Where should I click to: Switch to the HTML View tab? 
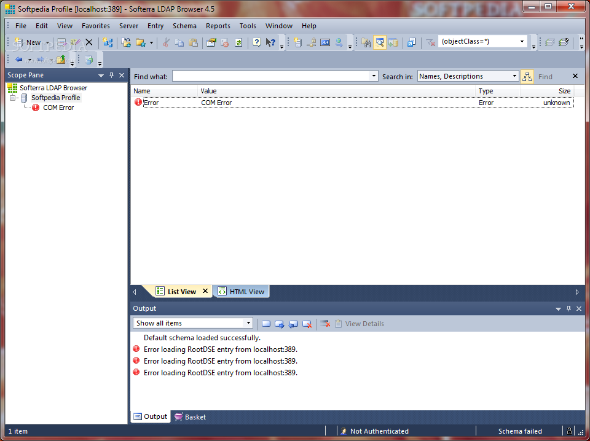241,291
